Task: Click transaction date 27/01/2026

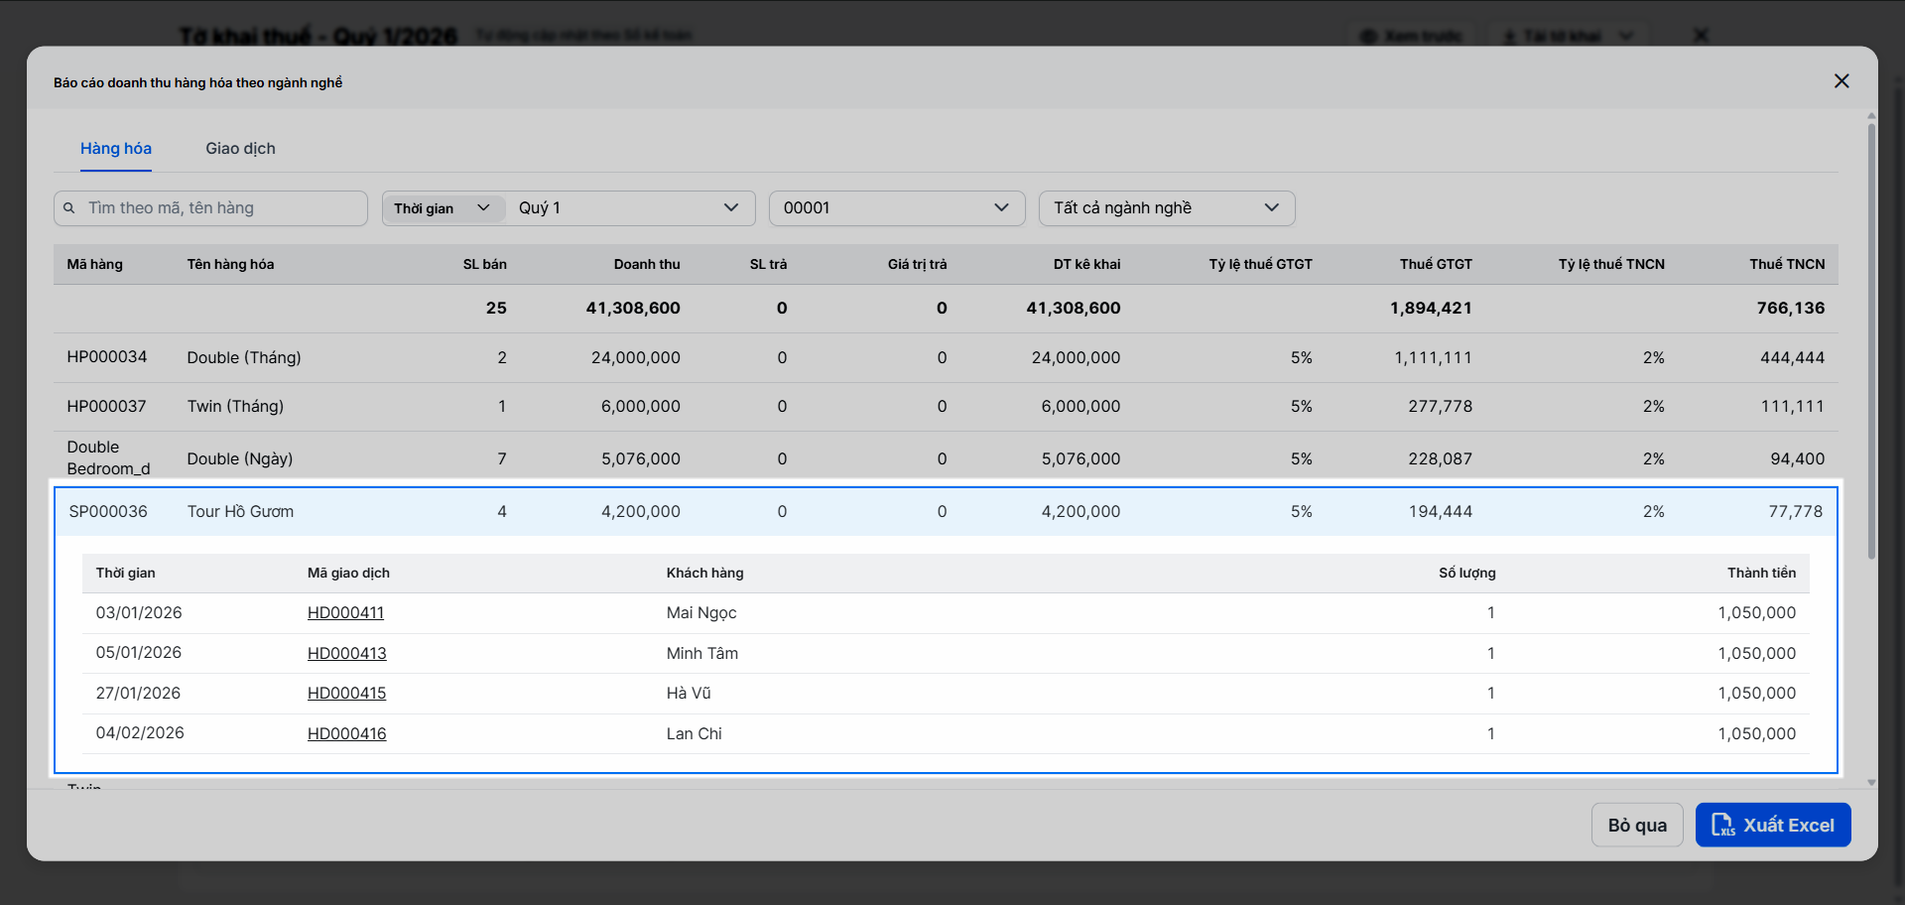Action: [138, 694]
